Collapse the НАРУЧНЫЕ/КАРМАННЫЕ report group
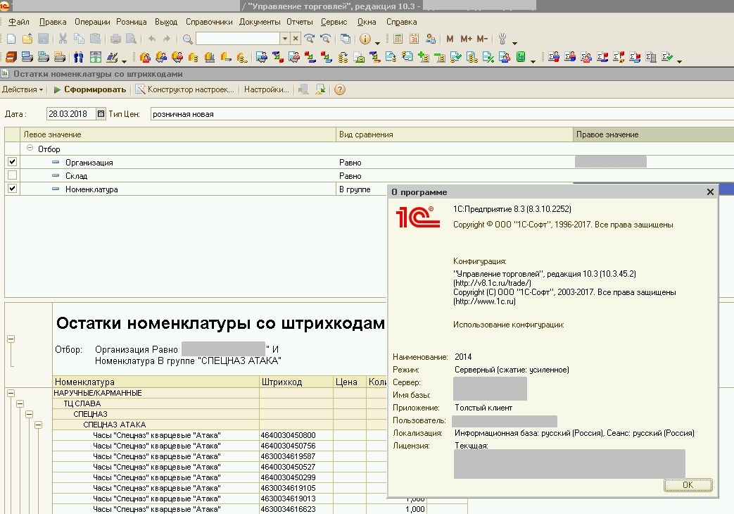Viewport: 734px width, 514px height. [x=11, y=393]
